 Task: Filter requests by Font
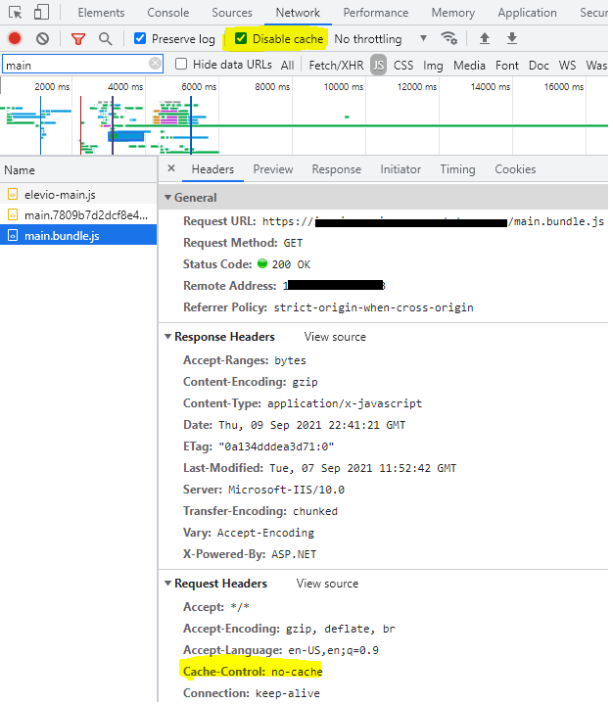(507, 65)
